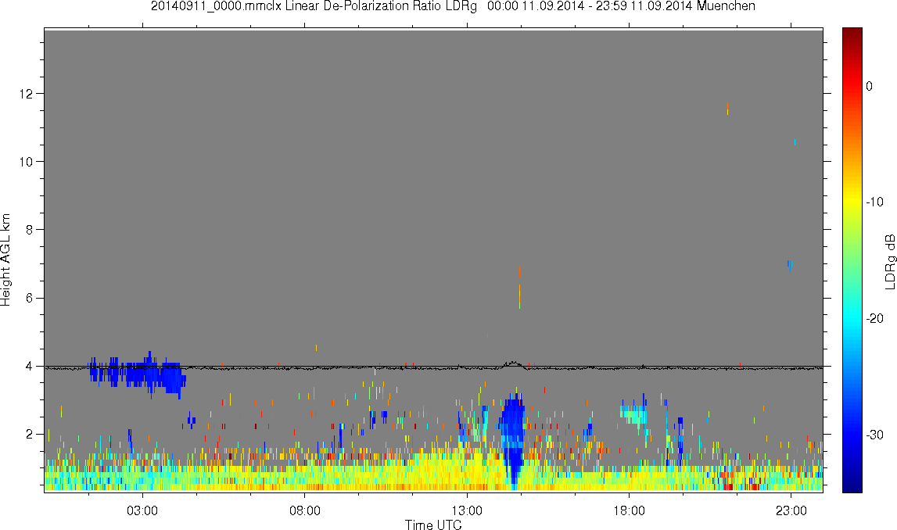The image size is (897, 530).
Task: Click the cyan echo patch near 18:00 at 2.5 km
Action: click(633, 414)
